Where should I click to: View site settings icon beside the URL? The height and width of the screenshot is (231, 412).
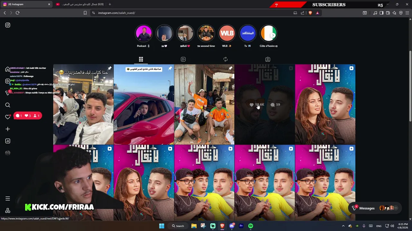click(93, 13)
